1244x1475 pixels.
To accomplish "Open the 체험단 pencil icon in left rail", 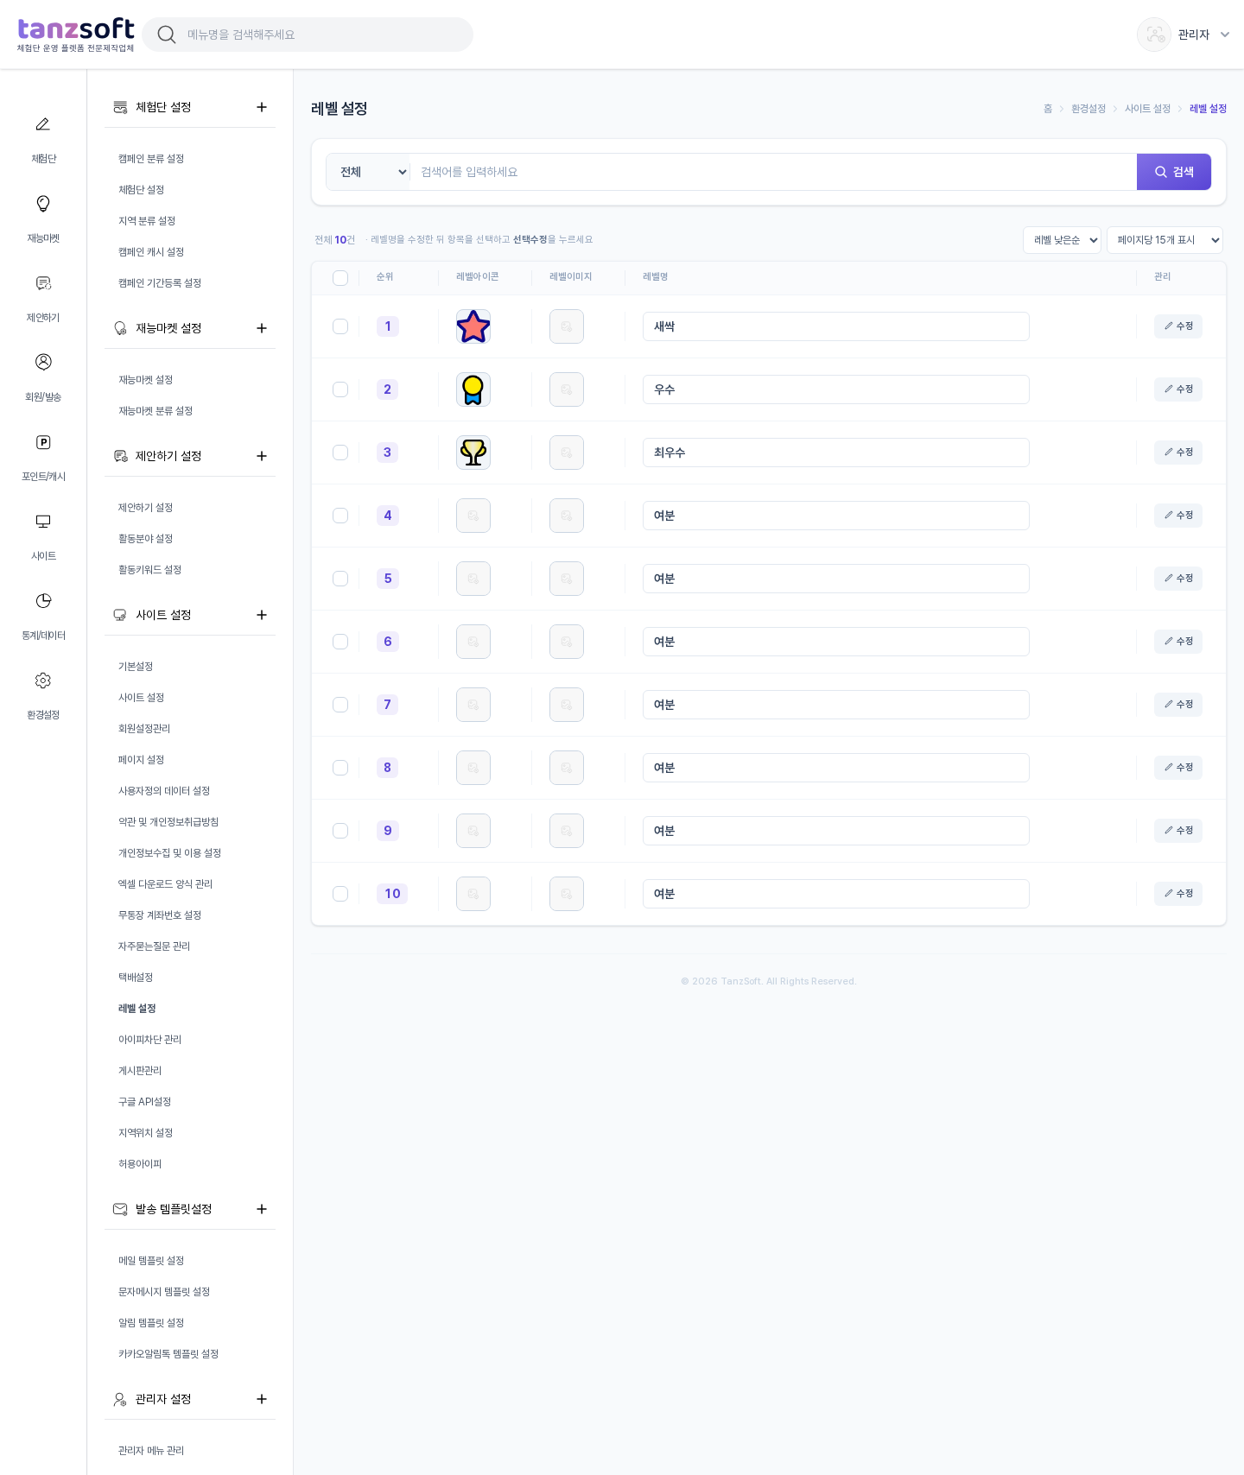I will pyautogui.click(x=42, y=124).
